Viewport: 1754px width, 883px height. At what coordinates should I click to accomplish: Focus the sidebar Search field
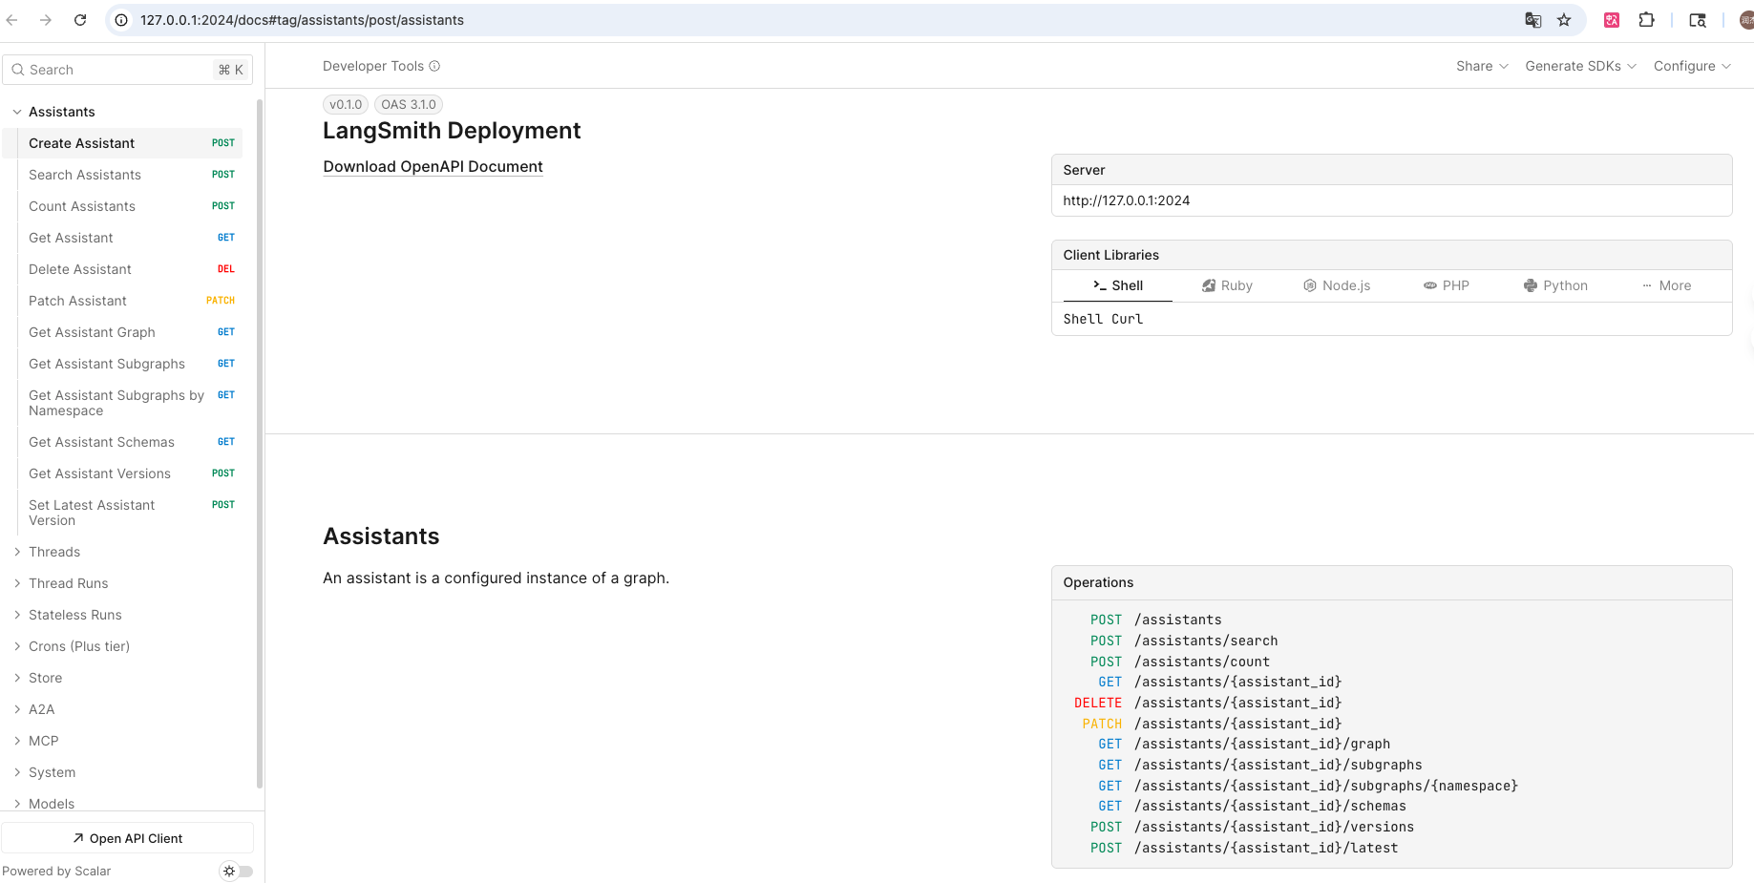click(x=128, y=70)
